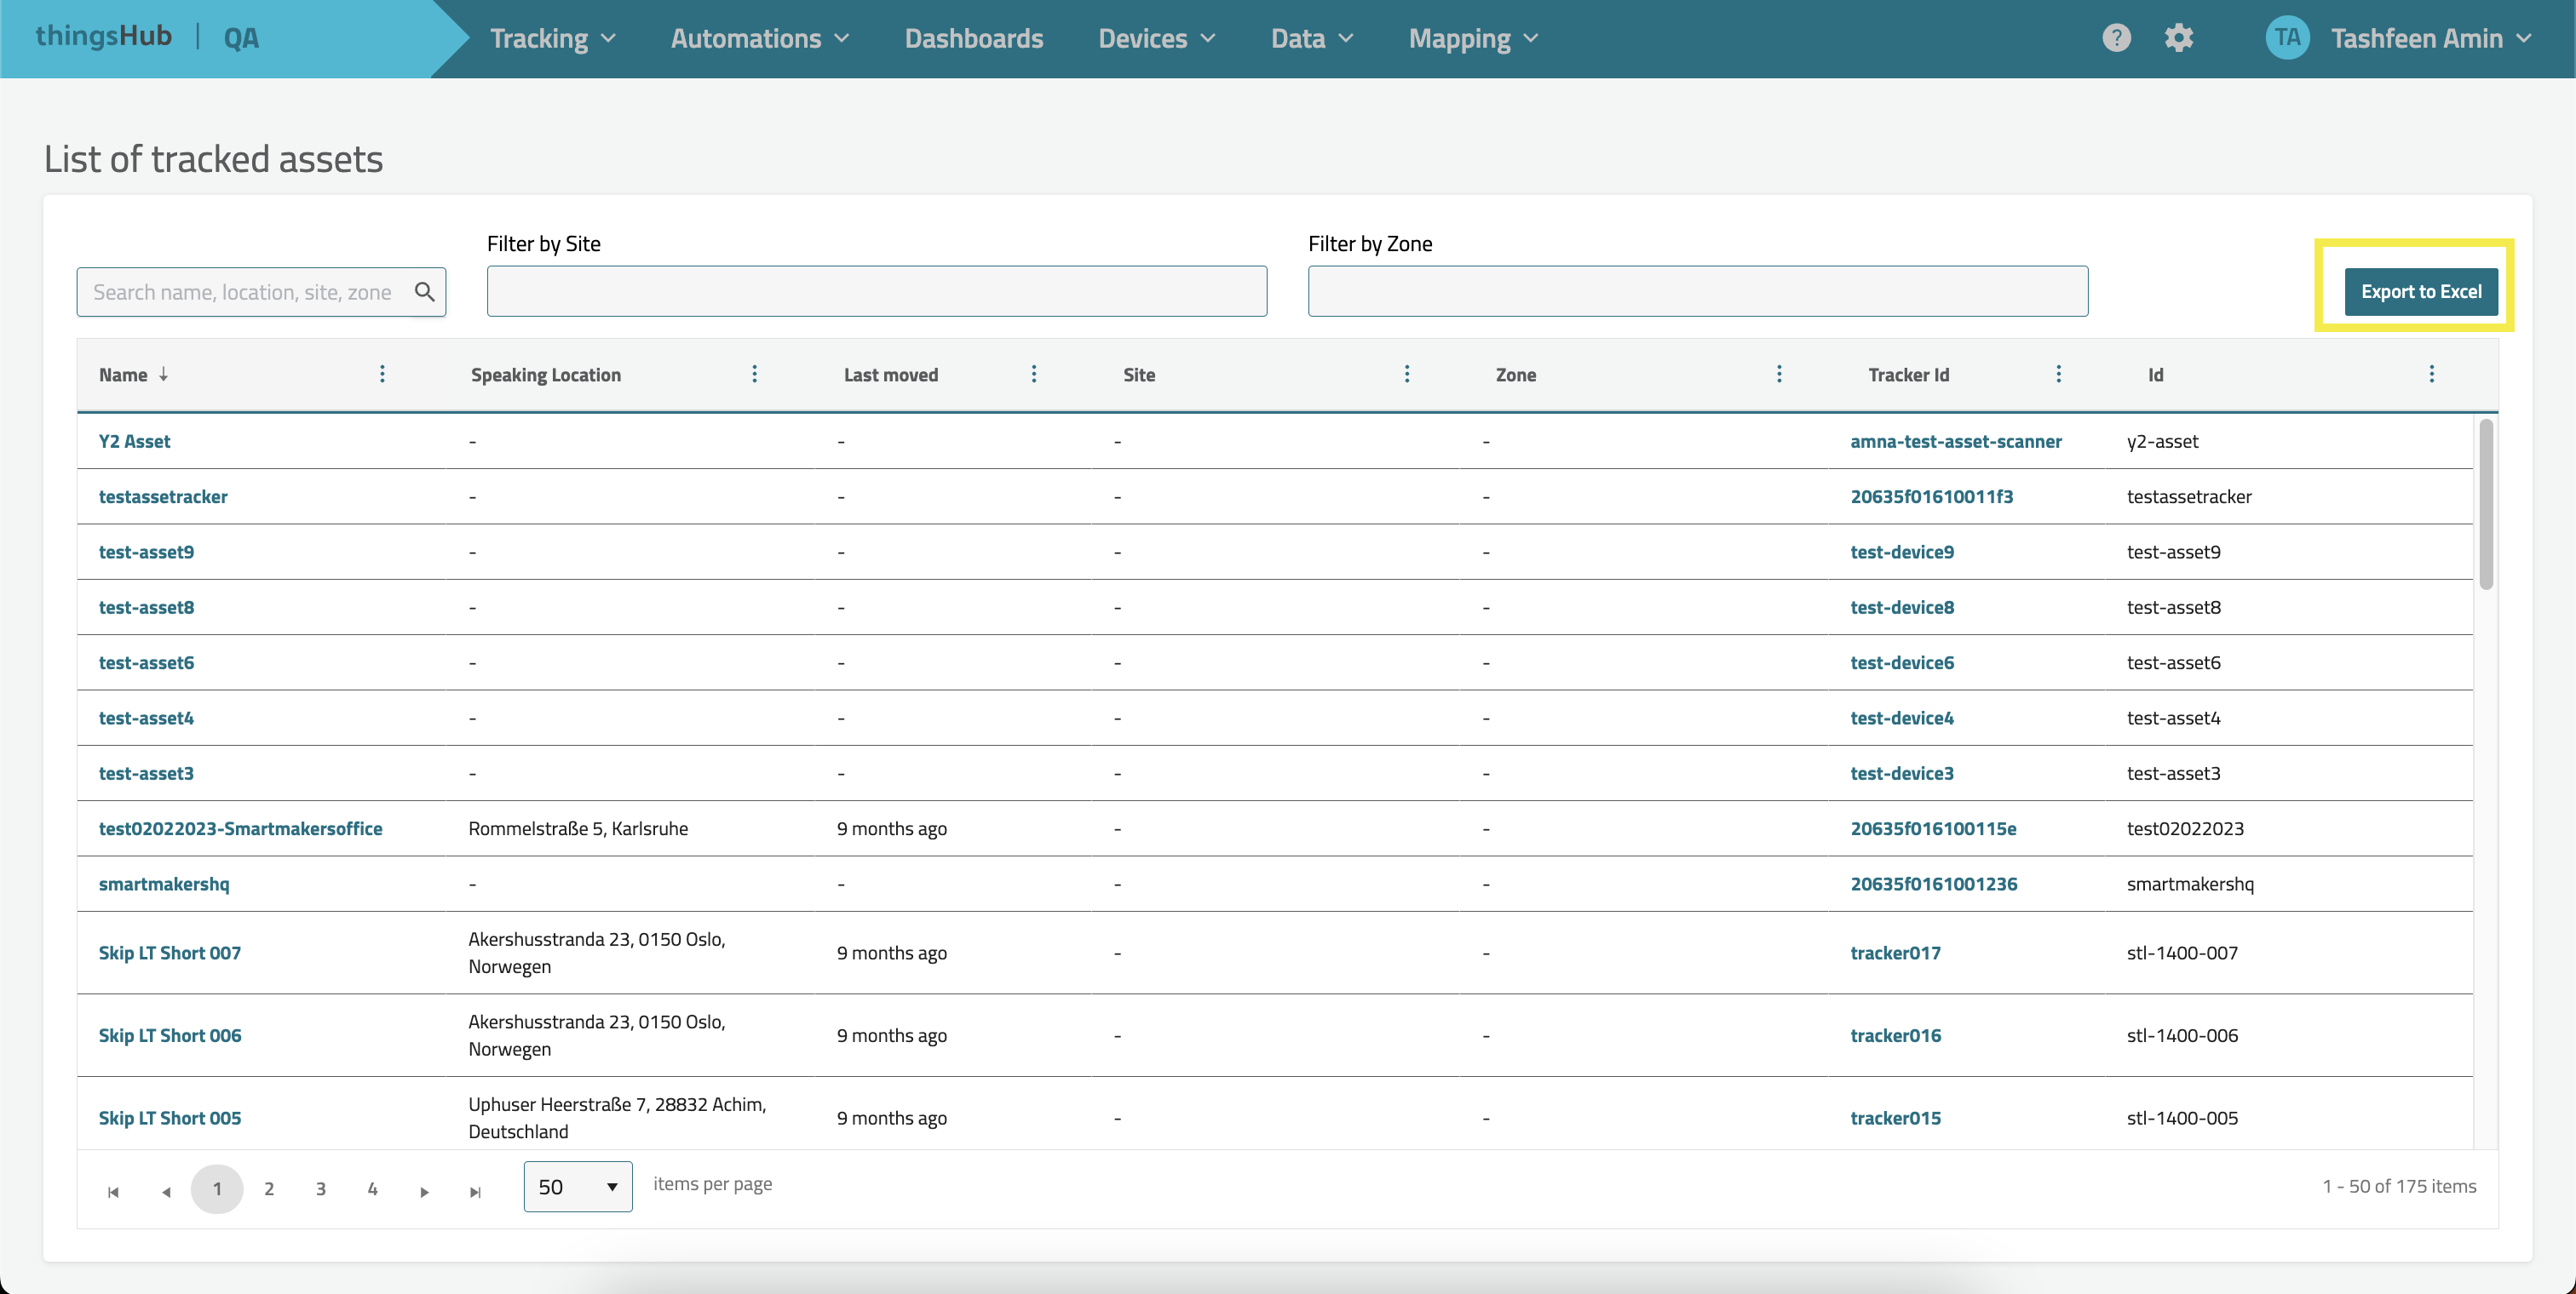
Task: Click the search magnifier icon
Action: (x=425, y=292)
